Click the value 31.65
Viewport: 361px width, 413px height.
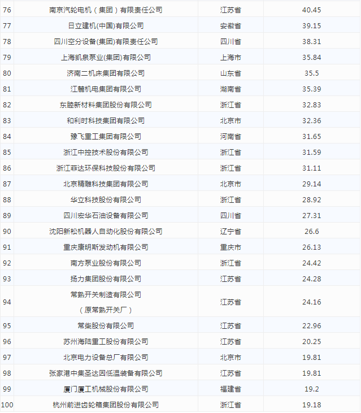click(311, 136)
